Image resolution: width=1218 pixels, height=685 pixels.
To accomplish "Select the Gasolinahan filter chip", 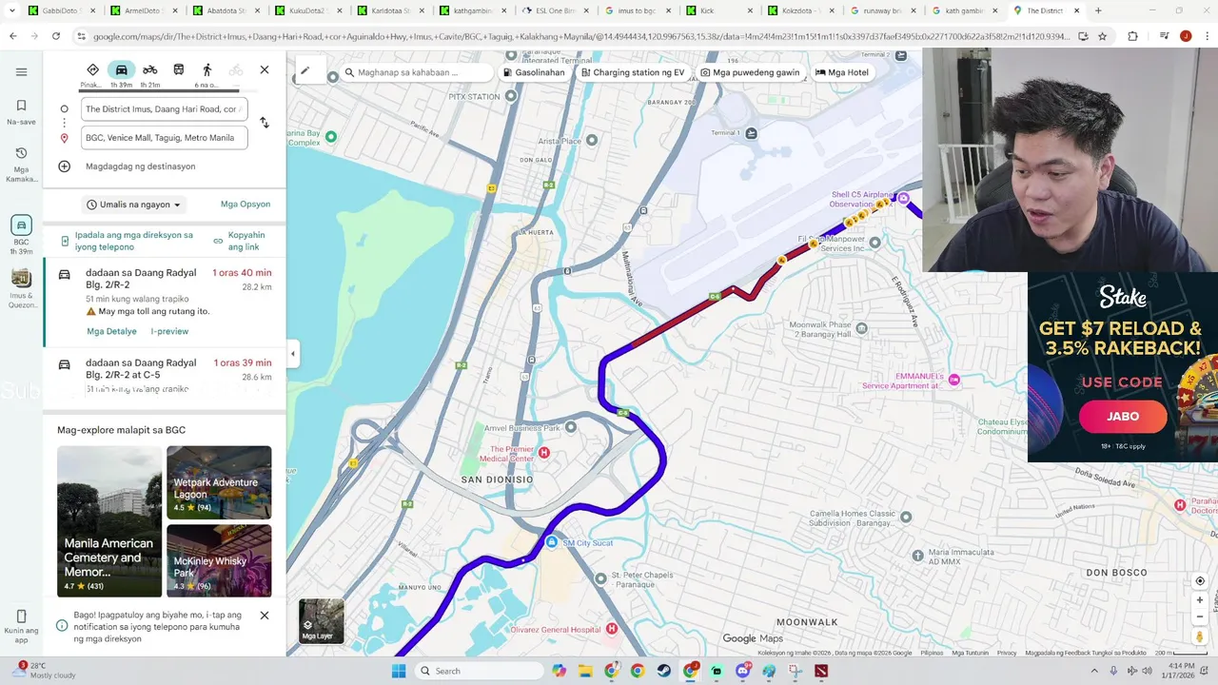I will 534,72.
